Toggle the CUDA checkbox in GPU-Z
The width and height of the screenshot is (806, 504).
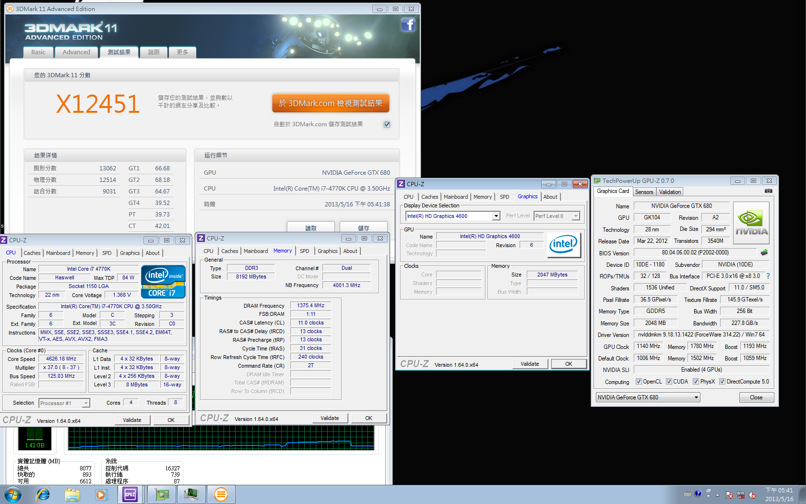pos(669,382)
